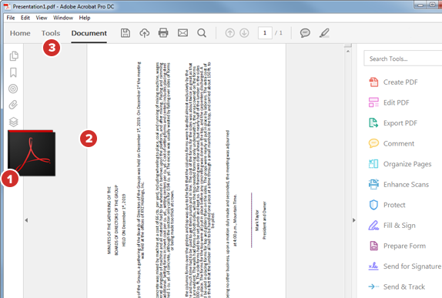Collapse the right tools pane arrow
This screenshot has width=442, height=298.
point(354,220)
